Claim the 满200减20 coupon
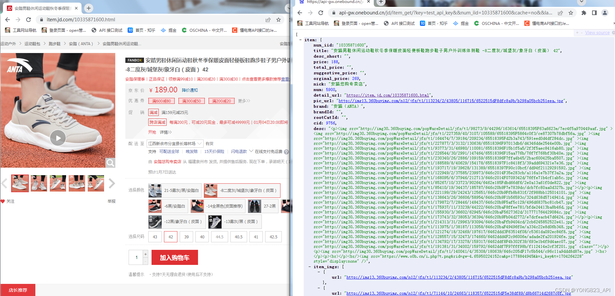 pyautogui.click(x=222, y=101)
